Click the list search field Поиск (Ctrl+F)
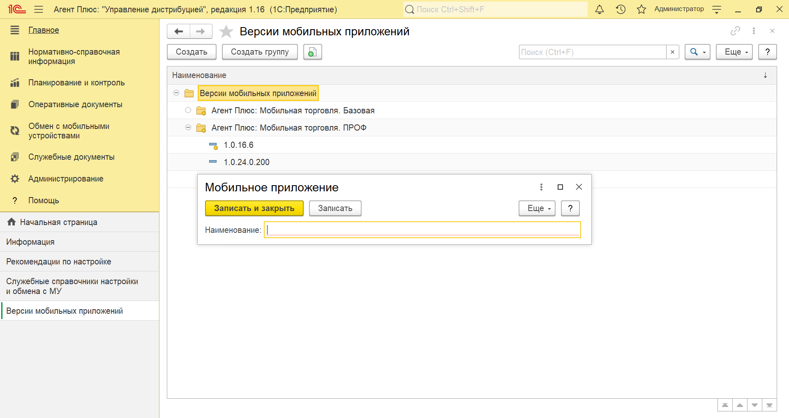789x418 pixels. pos(592,52)
